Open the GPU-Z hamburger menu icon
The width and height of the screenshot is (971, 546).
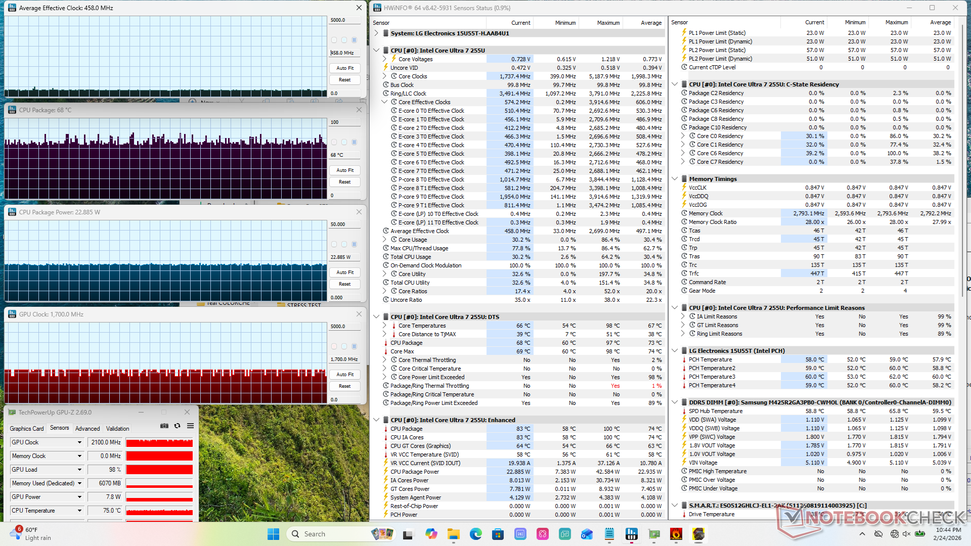point(191,426)
